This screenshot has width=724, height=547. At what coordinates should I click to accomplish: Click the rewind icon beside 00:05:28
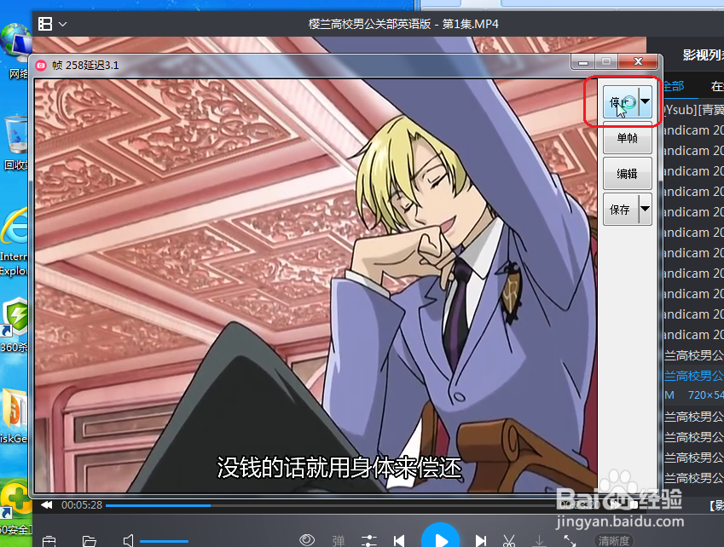[47, 505]
